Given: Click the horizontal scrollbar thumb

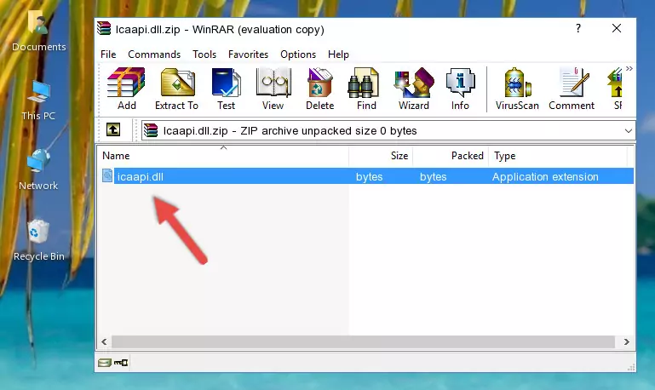Looking at the screenshot, I should pyautogui.click(x=363, y=341).
